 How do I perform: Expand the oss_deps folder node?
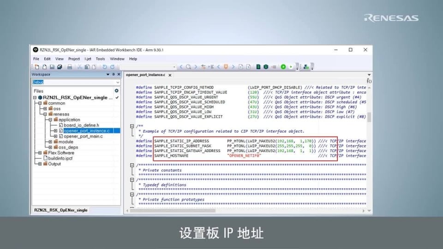(x=50, y=147)
